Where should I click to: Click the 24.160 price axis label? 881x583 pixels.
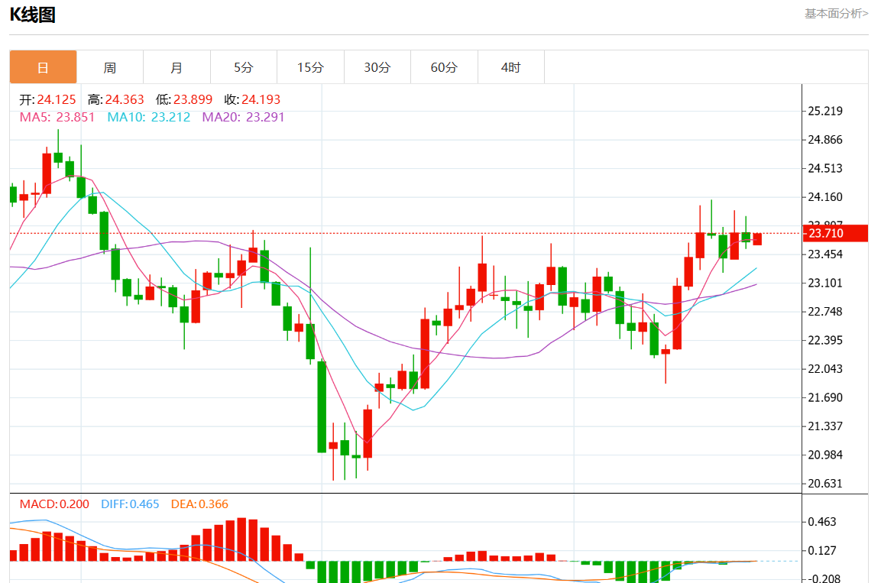824,196
